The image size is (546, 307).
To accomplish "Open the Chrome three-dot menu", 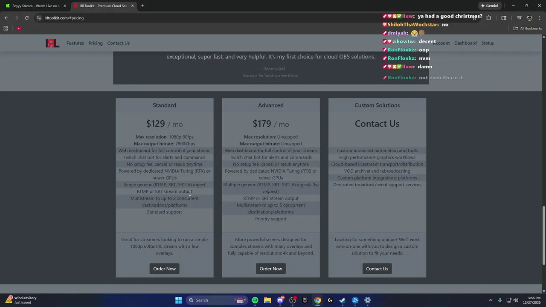I will pos(540,18).
